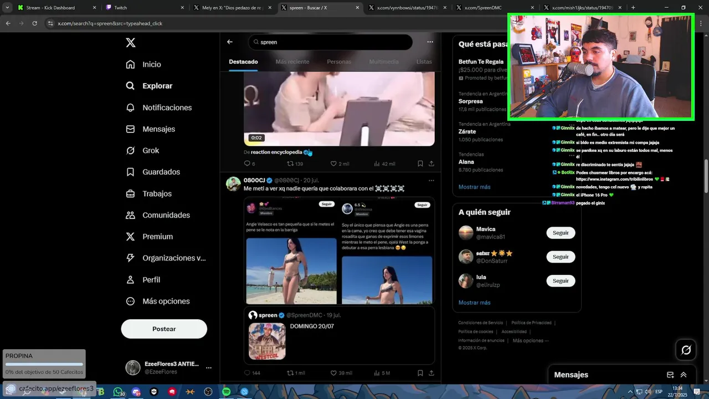The width and height of the screenshot is (709, 399).
Task: Repost the 0800CJ post with 1 mil reposts
Action: (x=296, y=373)
